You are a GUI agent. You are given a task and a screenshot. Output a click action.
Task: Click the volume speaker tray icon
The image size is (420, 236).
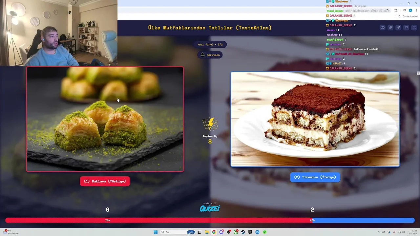404,232
